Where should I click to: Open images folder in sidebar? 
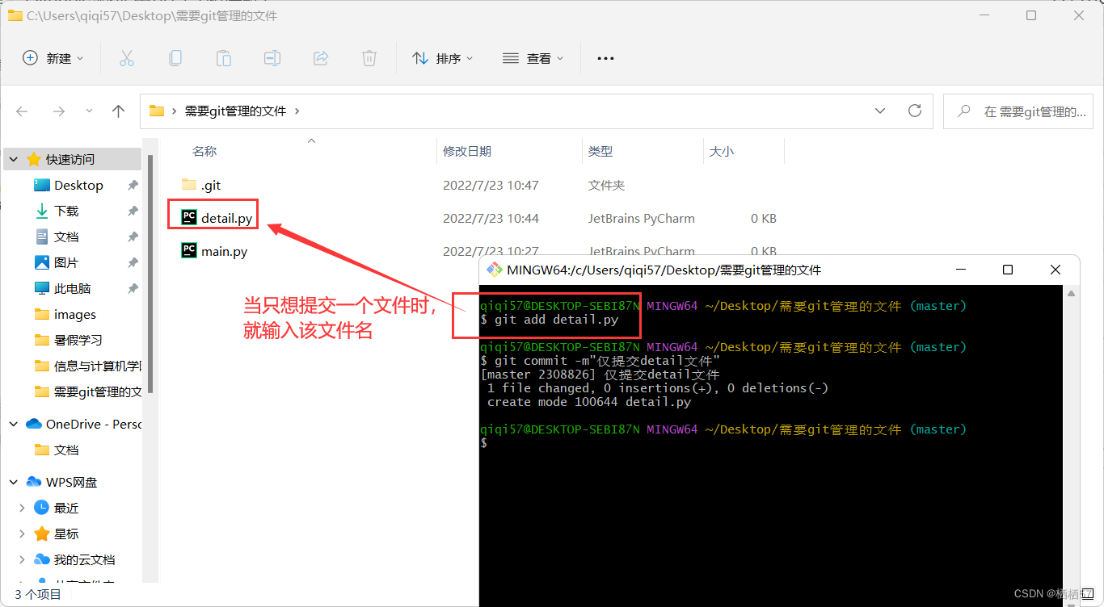click(x=75, y=314)
